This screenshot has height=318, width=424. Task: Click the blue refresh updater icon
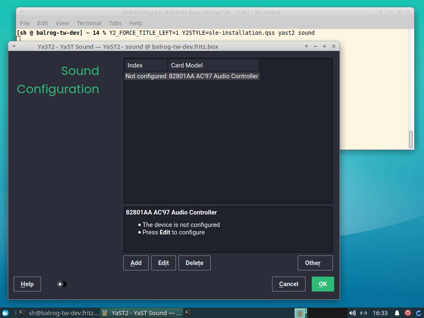click(x=418, y=313)
